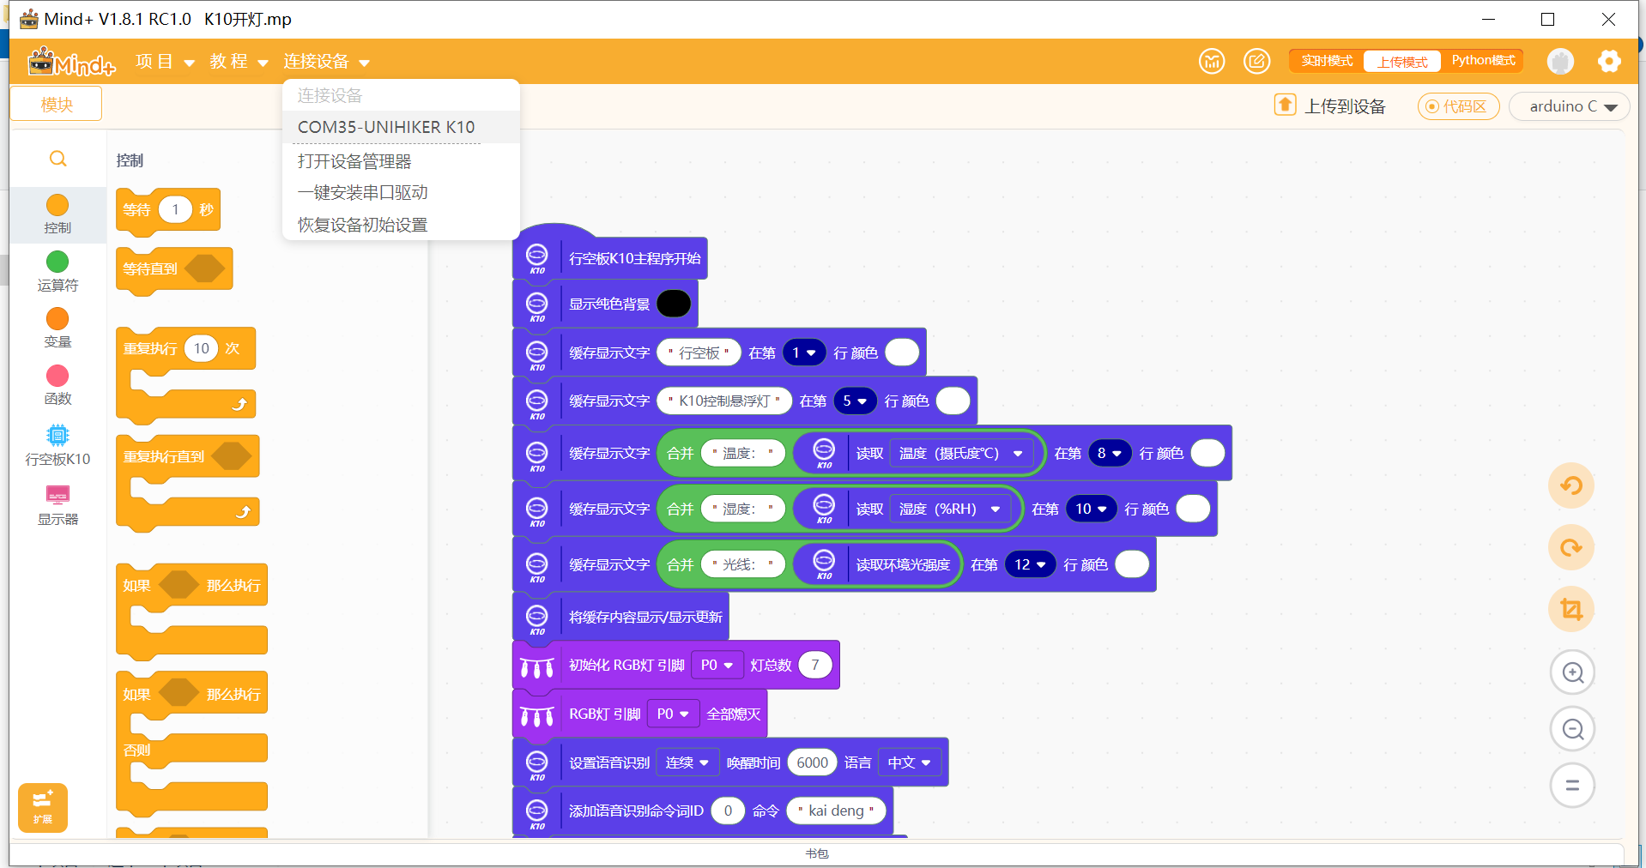This screenshot has width=1646, height=868.
Task: Open row number dropdown showing 5
Action: tap(855, 401)
